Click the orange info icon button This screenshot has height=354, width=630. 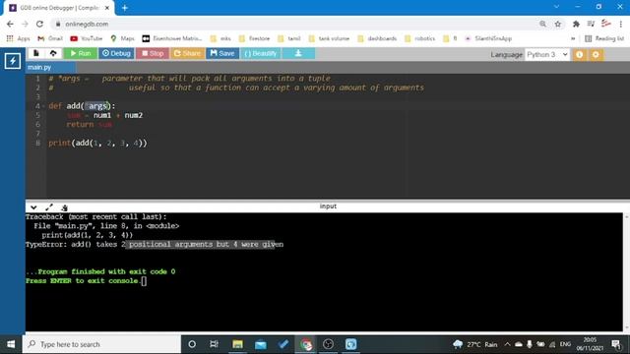click(x=579, y=55)
